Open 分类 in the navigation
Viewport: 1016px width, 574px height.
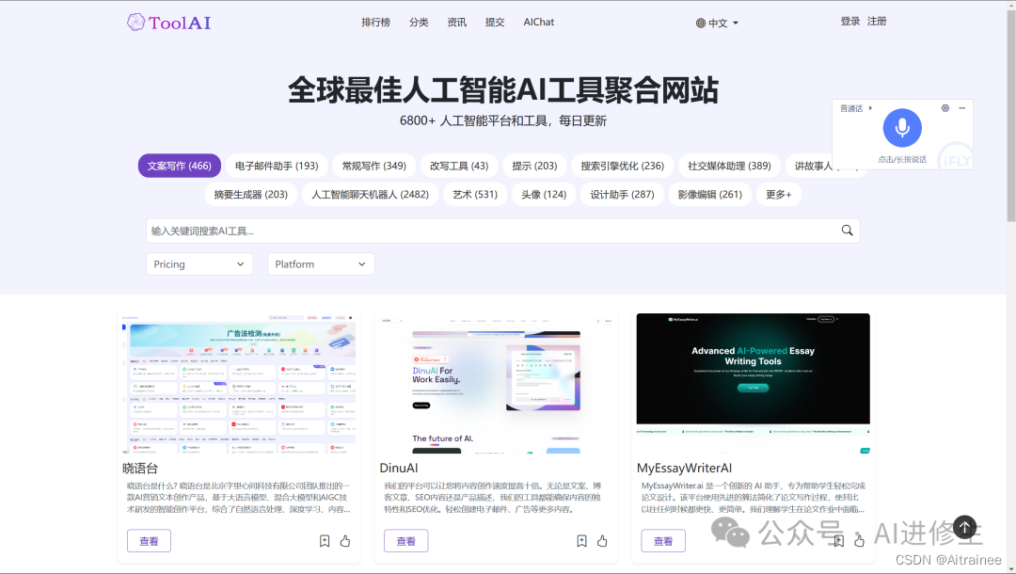pyautogui.click(x=419, y=22)
